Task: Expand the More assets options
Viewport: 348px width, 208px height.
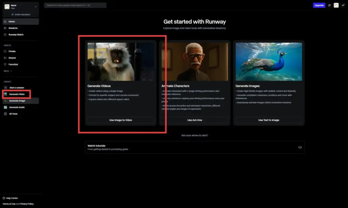Action: (x=8, y=71)
